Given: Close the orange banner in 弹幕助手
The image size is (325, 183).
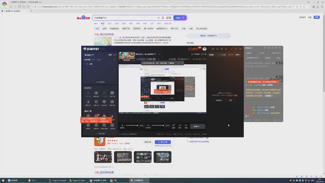Looking at the screenshot, I should point(278,82).
